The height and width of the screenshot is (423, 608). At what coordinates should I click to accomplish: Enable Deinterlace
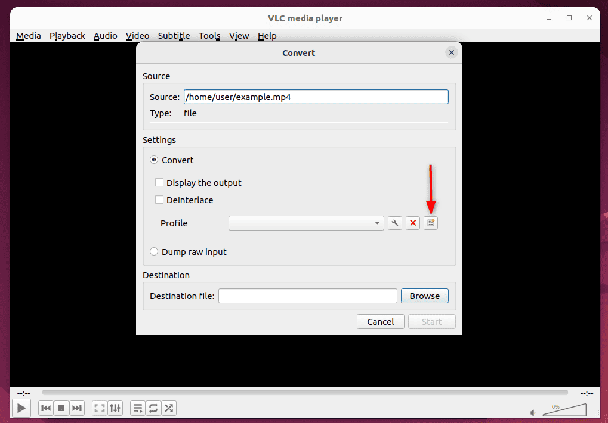159,200
